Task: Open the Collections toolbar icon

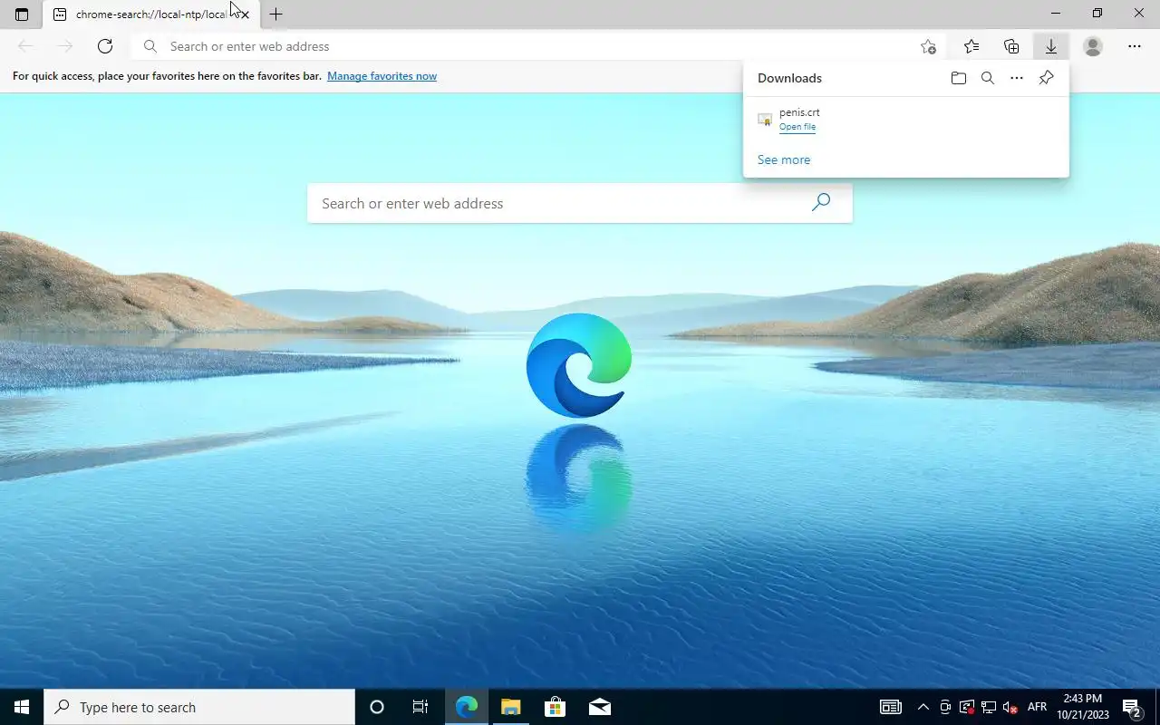Action: click(x=1011, y=46)
